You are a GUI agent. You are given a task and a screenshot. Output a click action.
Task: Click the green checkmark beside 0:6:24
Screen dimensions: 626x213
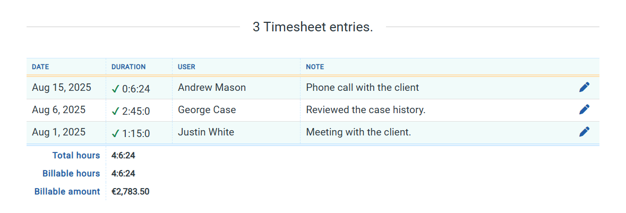tap(115, 89)
